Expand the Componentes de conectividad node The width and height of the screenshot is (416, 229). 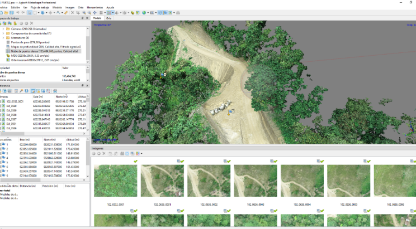click(x=3, y=33)
